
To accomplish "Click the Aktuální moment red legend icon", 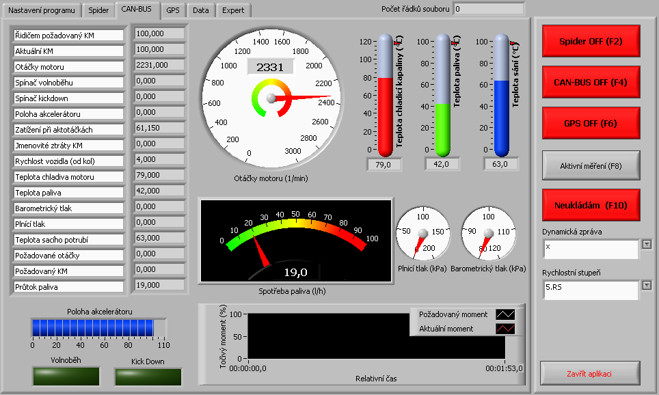I will [505, 329].
